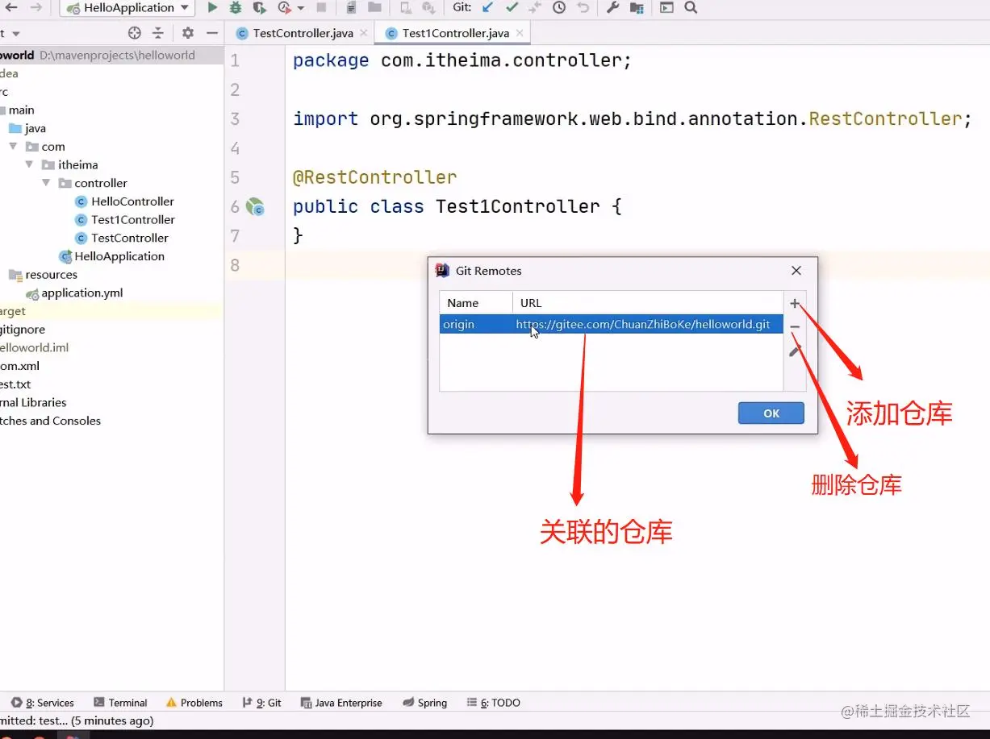Image resolution: width=990 pixels, height=739 pixels.
Task: Close the TestController.java tab
Action: tap(364, 33)
